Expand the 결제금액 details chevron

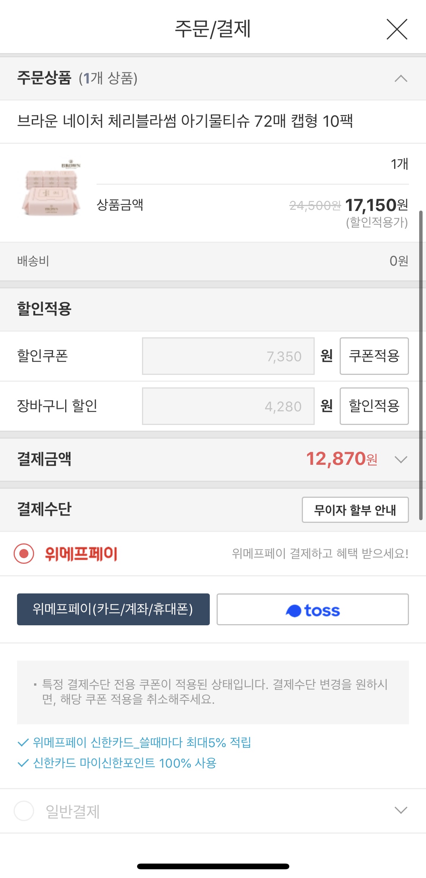pos(401,459)
